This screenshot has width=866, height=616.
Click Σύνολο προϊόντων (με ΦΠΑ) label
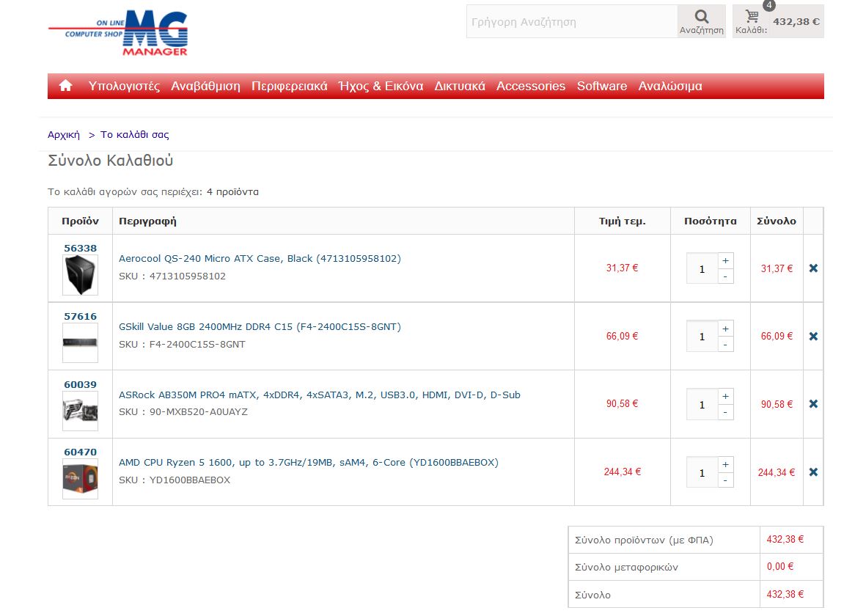[644, 540]
